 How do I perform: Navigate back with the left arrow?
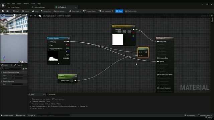point(31,16)
